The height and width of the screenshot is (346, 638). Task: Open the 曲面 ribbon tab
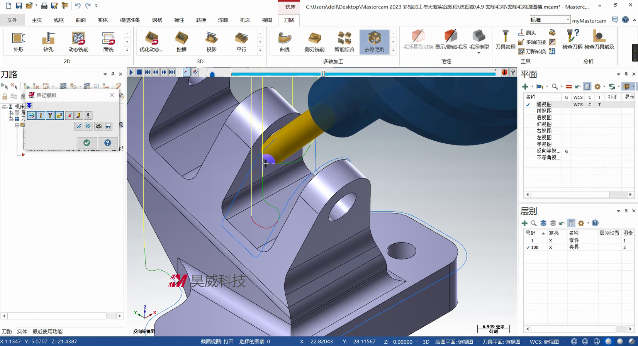[81, 20]
